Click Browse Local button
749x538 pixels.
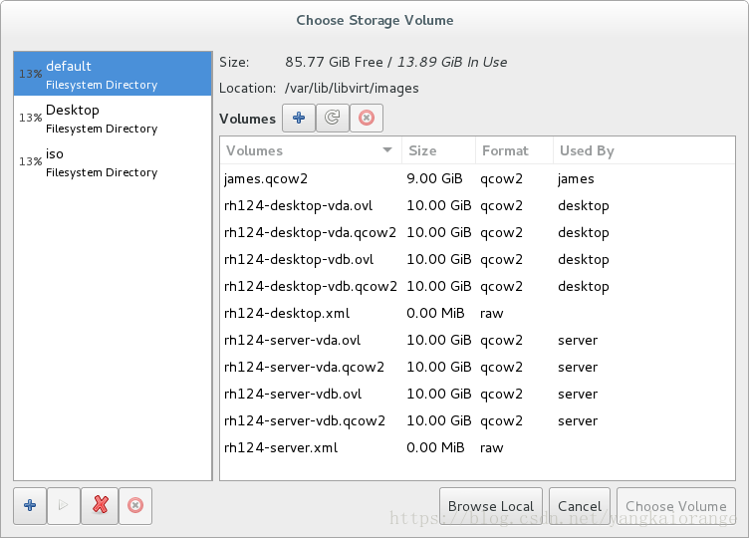tap(491, 505)
